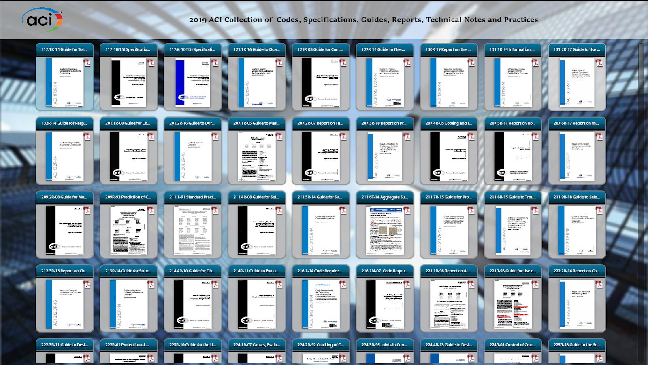Open the 211.7R-15 Guide cover thumbnail
648x365 pixels.
point(449,230)
